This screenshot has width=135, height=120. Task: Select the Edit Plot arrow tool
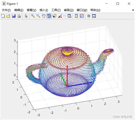coord(26,16)
